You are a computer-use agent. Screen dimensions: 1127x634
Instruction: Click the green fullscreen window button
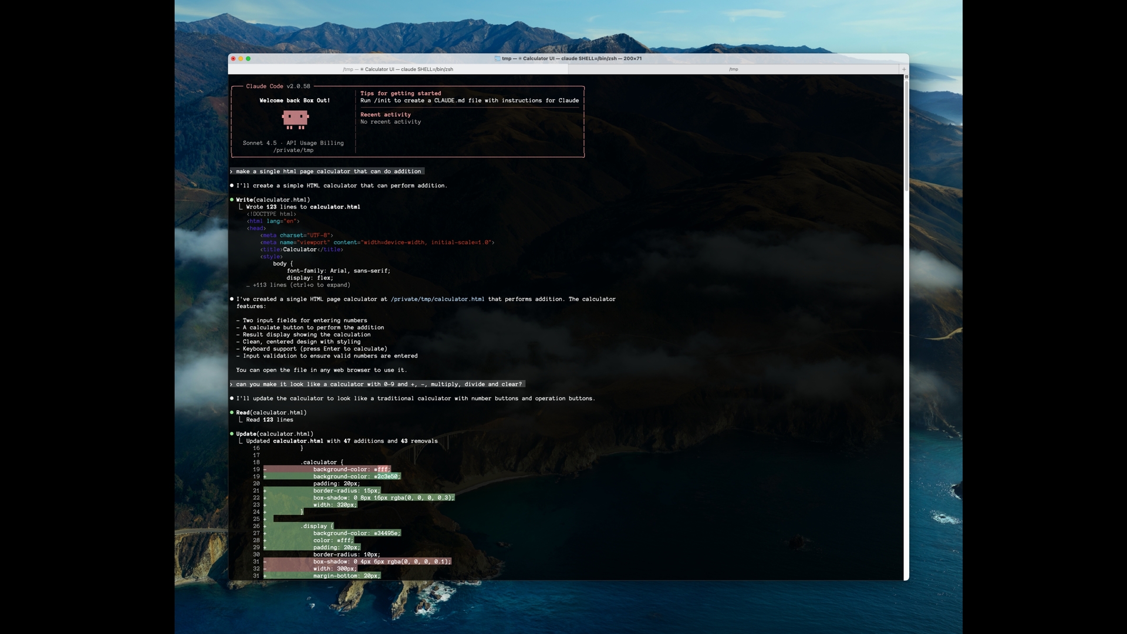tap(248, 59)
